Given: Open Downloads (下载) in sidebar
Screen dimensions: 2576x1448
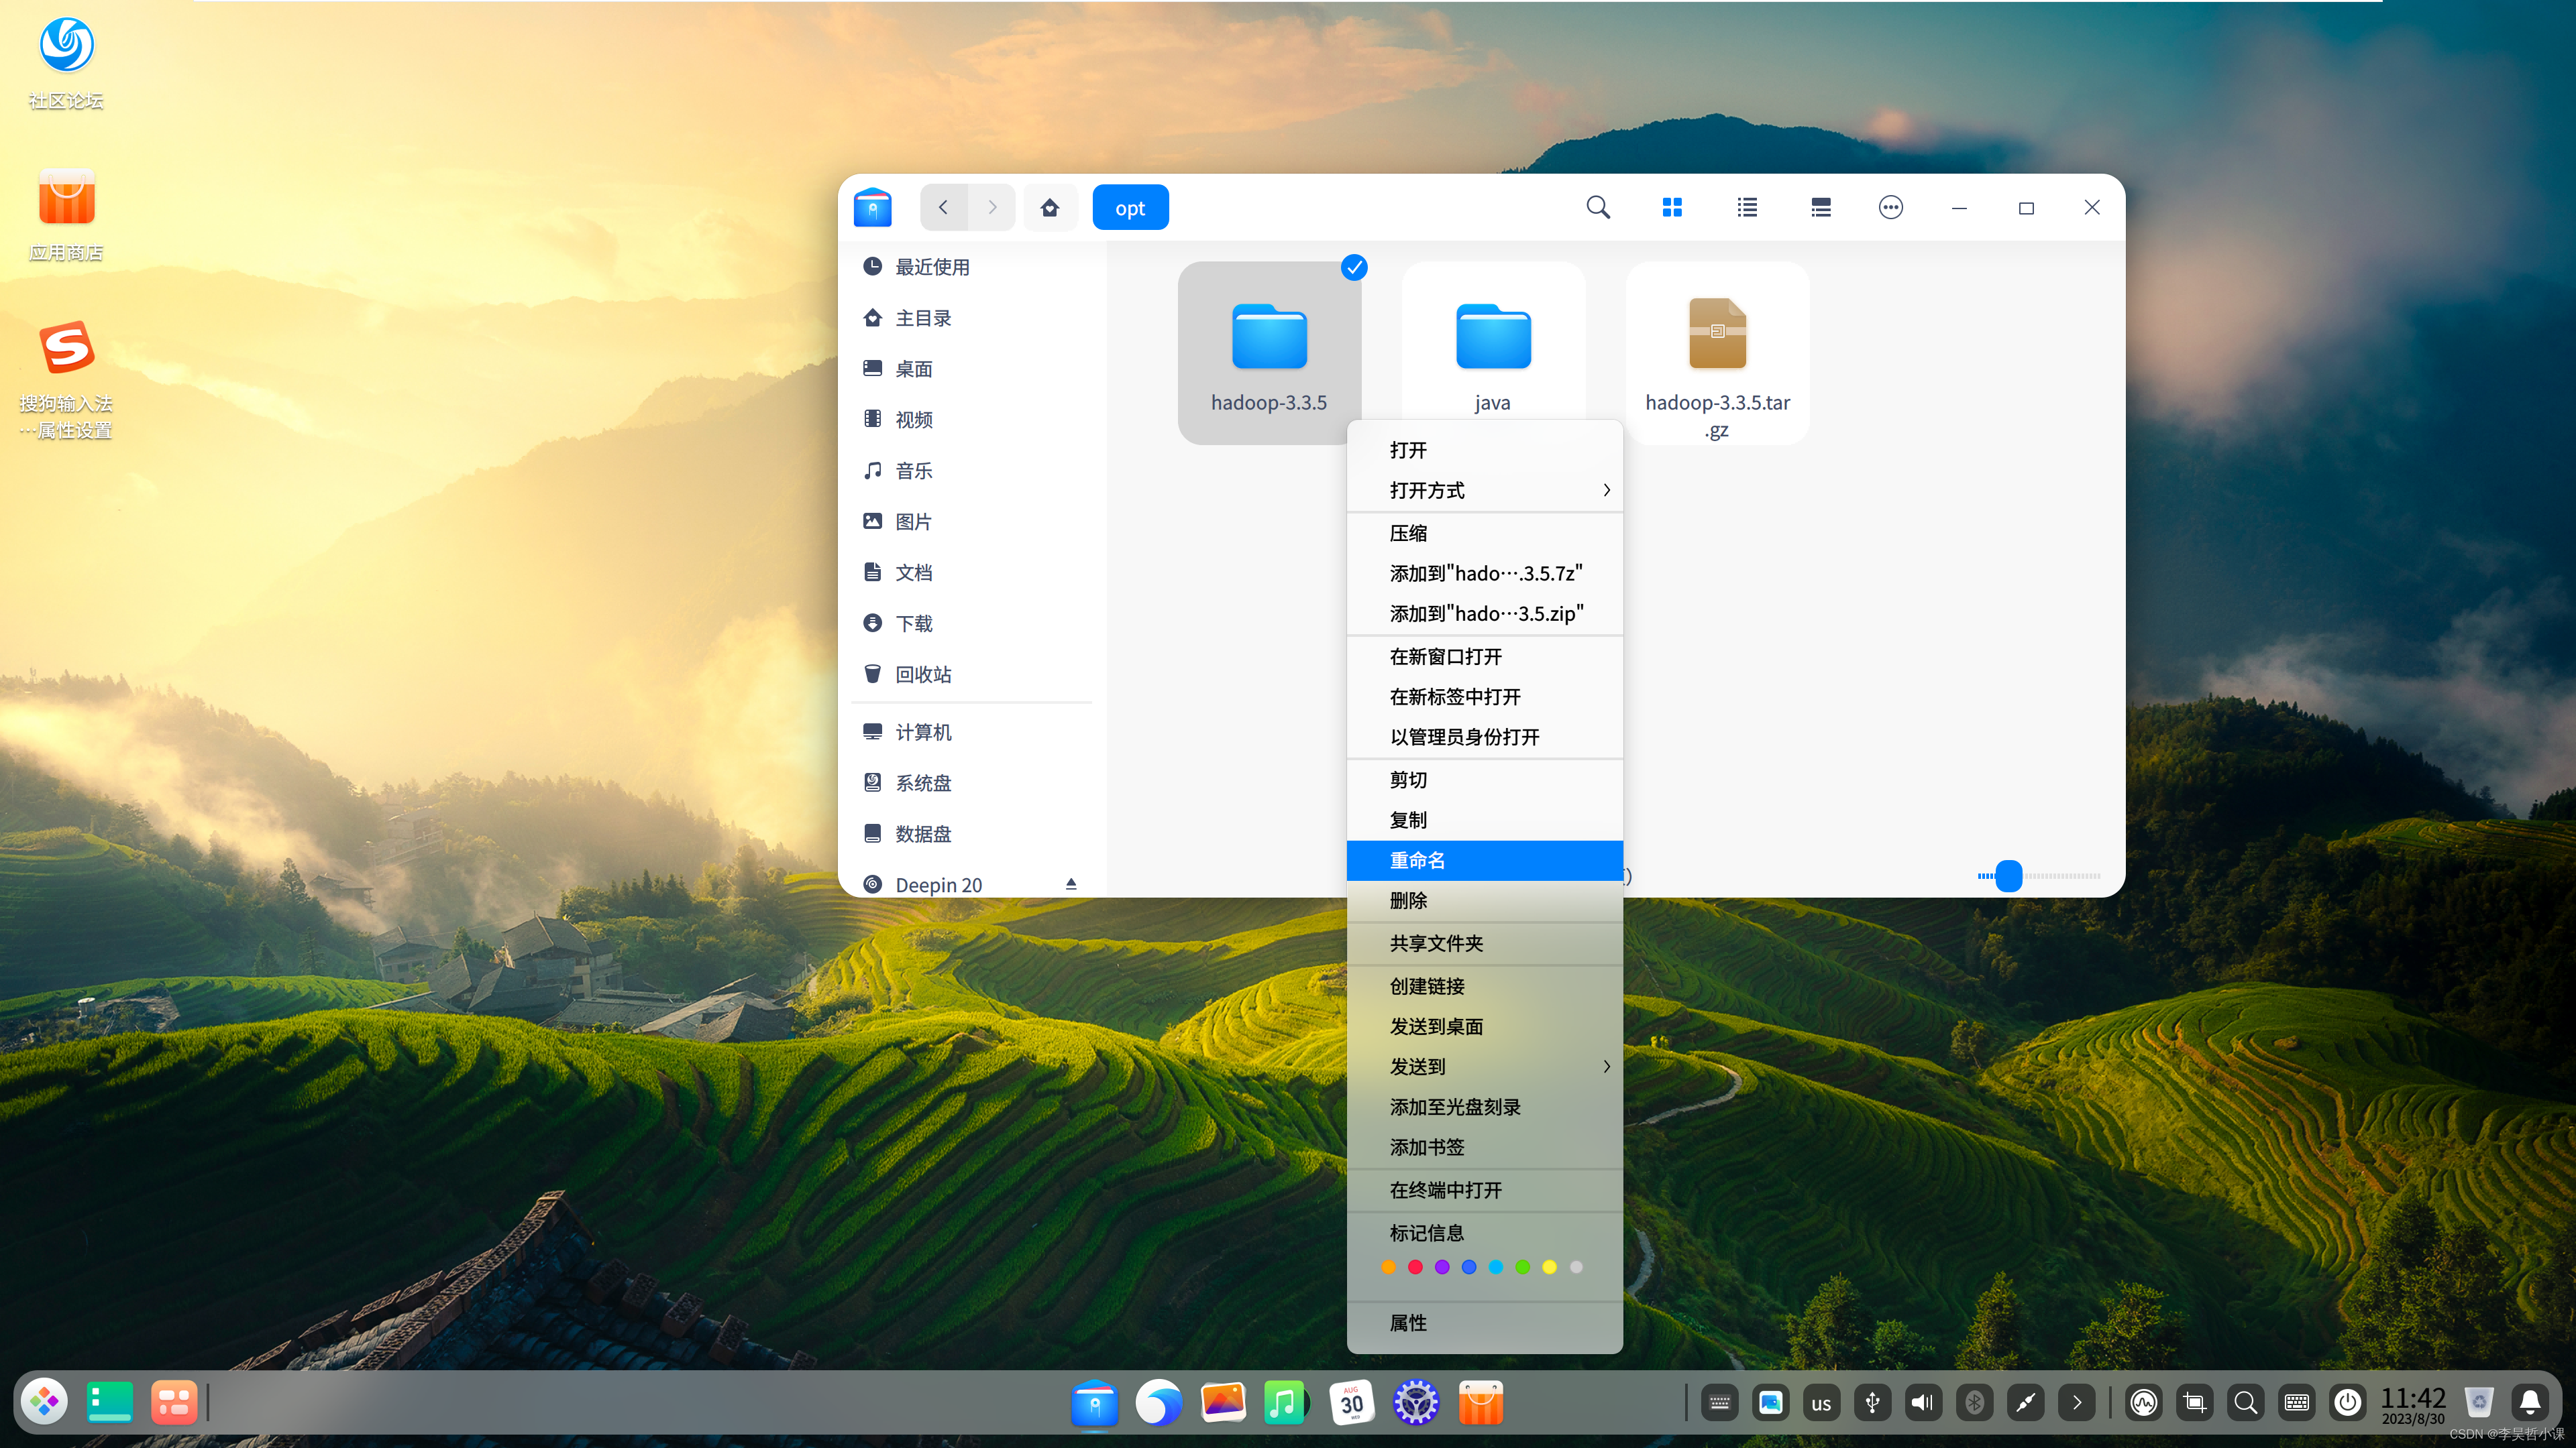Looking at the screenshot, I should 971,623.
